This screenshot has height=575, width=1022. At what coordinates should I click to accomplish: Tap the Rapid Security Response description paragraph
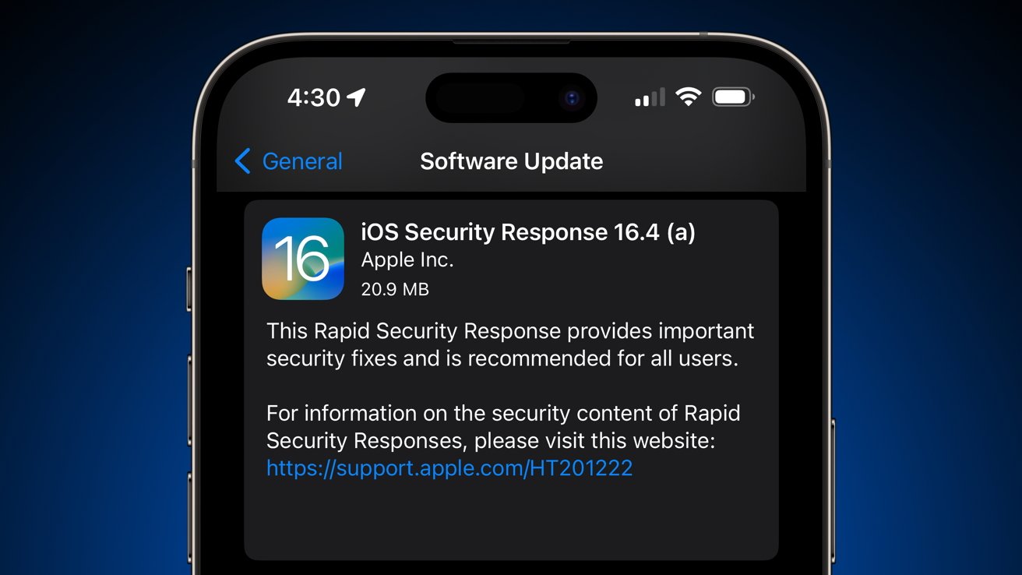point(510,344)
